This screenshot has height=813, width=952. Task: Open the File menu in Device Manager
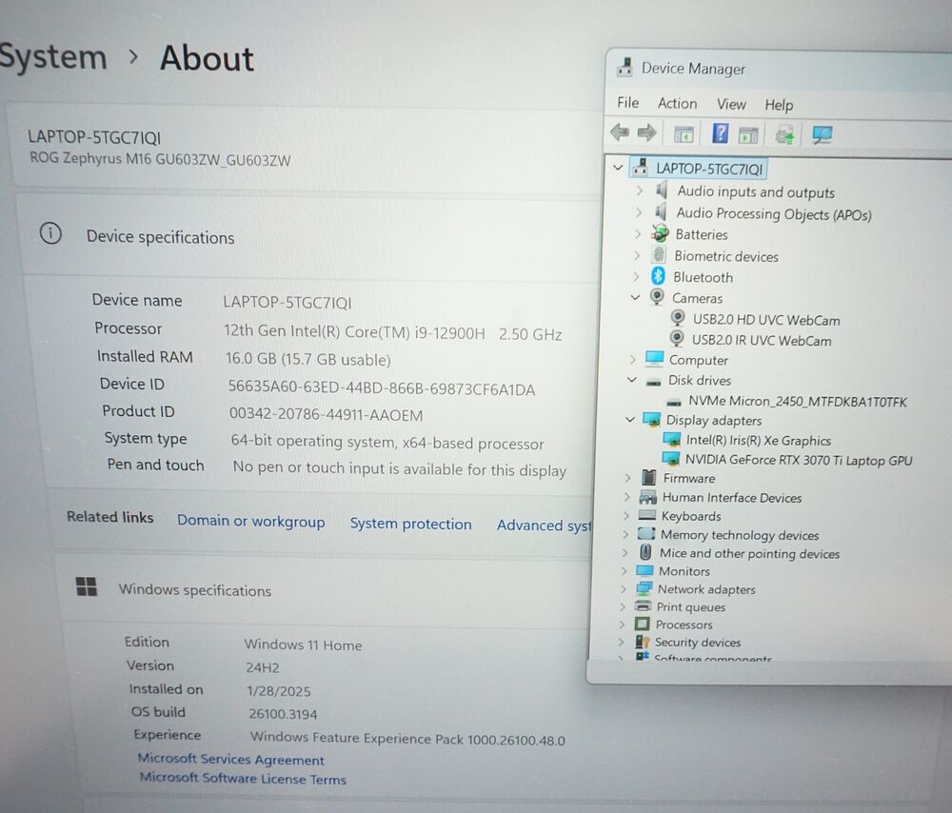[627, 103]
